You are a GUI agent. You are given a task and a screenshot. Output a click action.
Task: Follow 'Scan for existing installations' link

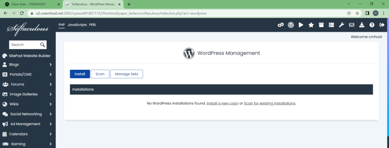pyautogui.click(x=270, y=103)
